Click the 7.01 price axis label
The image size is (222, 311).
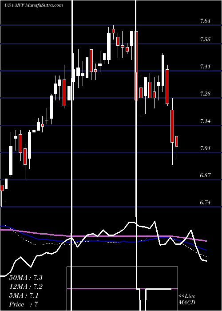click(x=205, y=148)
